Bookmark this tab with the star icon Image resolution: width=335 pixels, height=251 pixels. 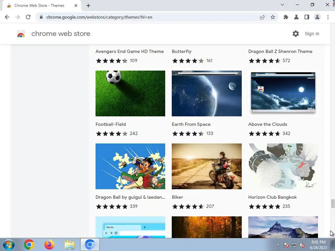tap(273, 17)
